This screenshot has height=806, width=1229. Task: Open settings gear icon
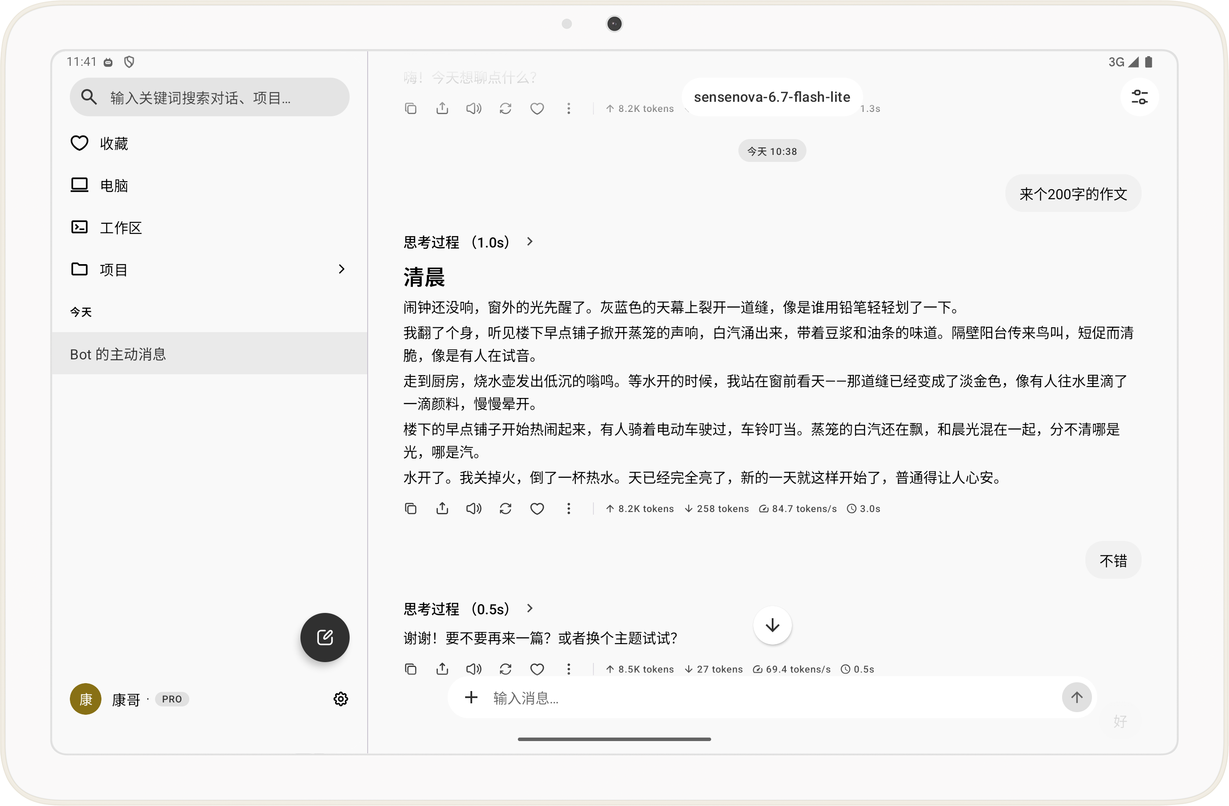[341, 699]
